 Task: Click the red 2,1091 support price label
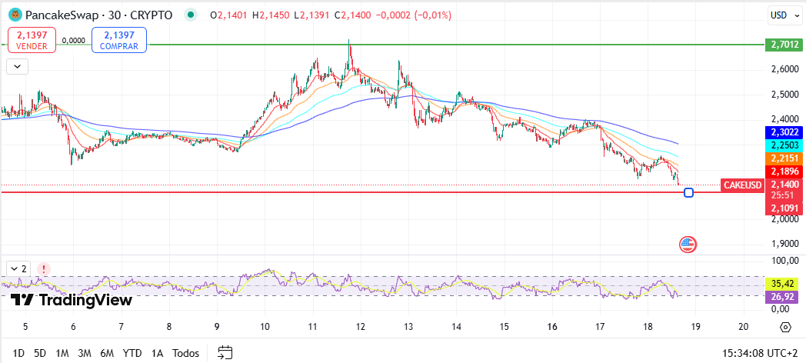[x=784, y=208]
